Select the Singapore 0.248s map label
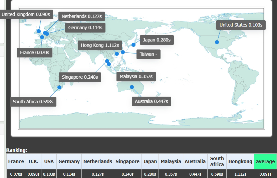The width and height of the screenshot is (277, 178). [80, 77]
